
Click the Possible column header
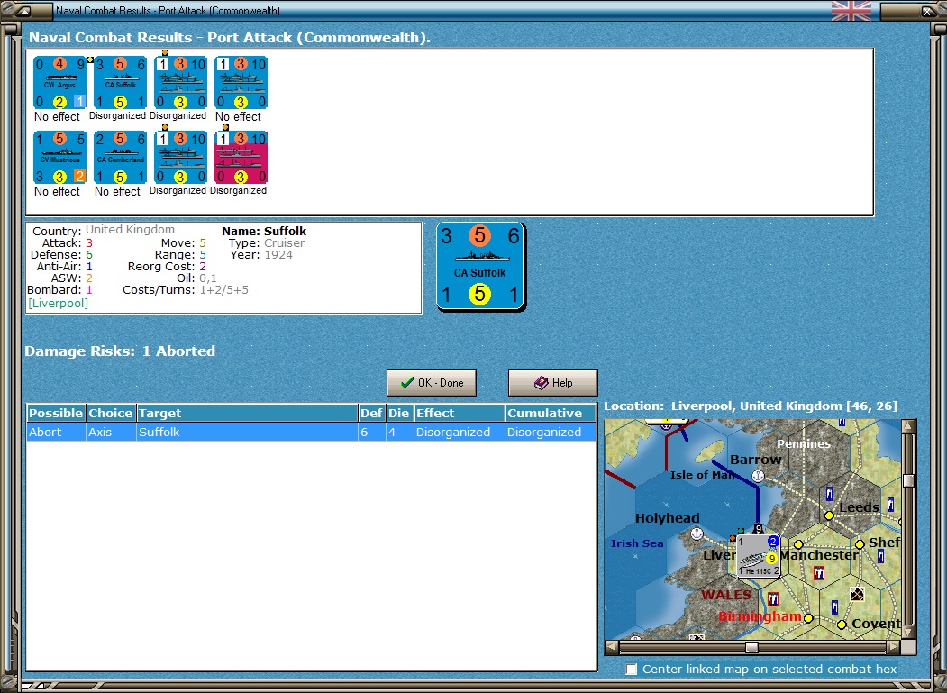click(56, 414)
